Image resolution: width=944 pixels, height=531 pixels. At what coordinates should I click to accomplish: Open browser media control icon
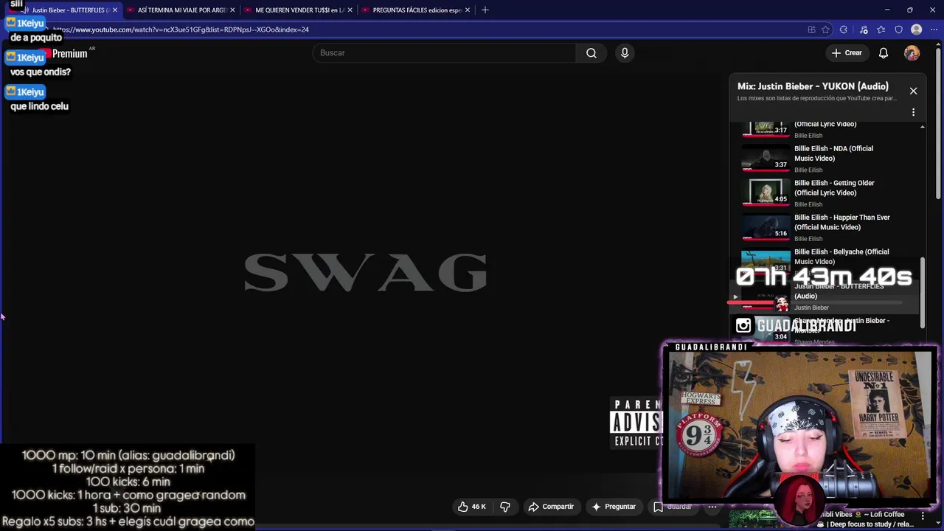click(x=864, y=29)
